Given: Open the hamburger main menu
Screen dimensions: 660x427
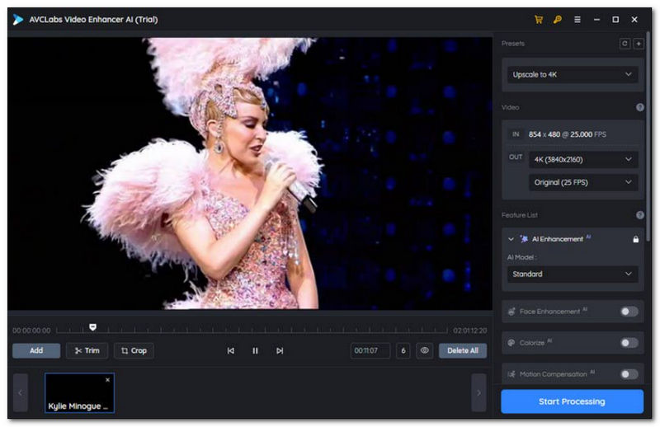Looking at the screenshot, I should click(x=577, y=19).
